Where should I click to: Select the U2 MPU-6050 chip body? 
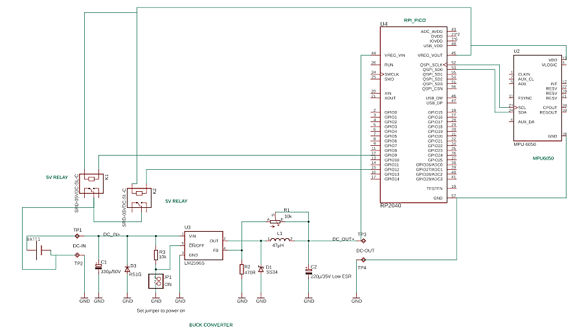537,98
